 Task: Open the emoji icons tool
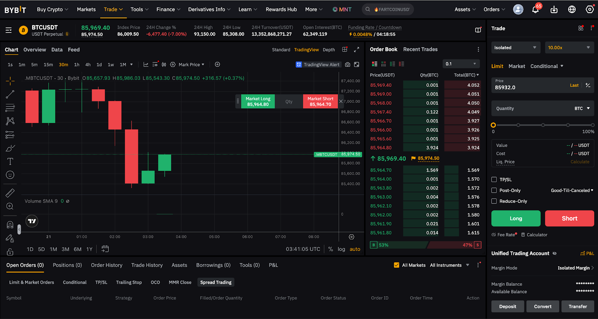click(10, 175)
